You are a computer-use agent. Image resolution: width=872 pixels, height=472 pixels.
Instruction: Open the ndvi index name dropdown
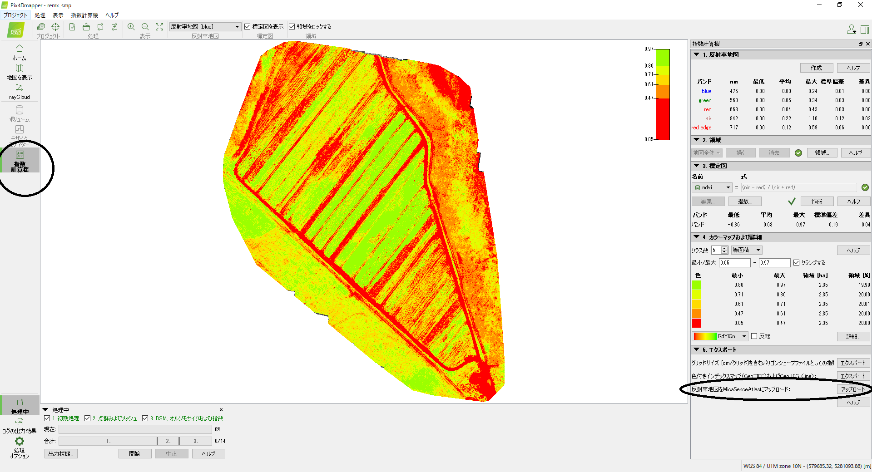pos(712,187)
